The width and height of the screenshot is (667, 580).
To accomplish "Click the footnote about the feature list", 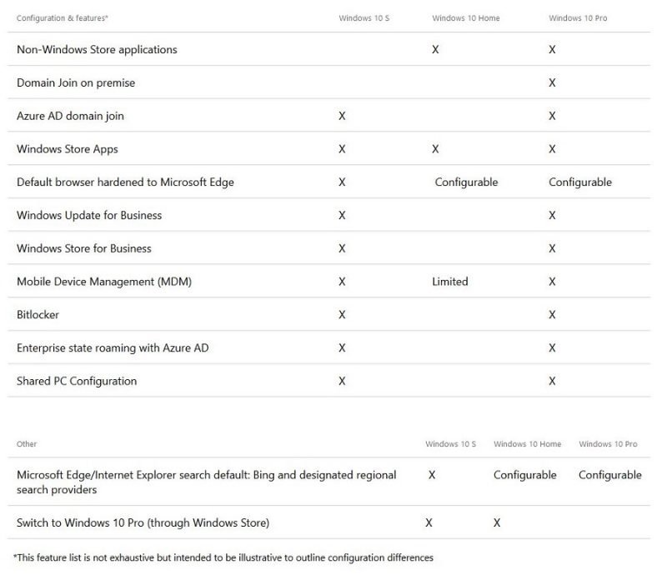I will tap(223, 557).
